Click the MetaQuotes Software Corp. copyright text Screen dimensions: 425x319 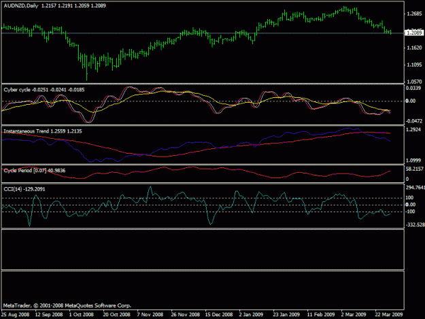(67, 305)
